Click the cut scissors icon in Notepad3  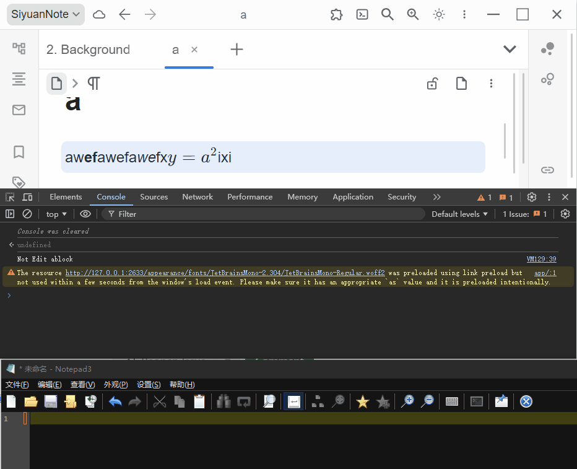point(160,401)
